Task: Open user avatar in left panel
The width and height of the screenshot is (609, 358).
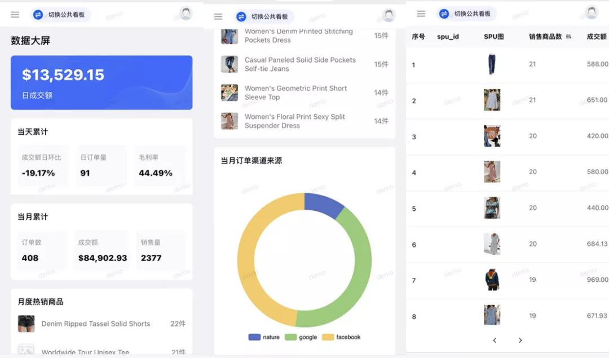Action: (186, 14)
